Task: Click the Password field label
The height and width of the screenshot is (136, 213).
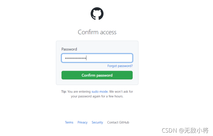Action: [x=69, y=49]
